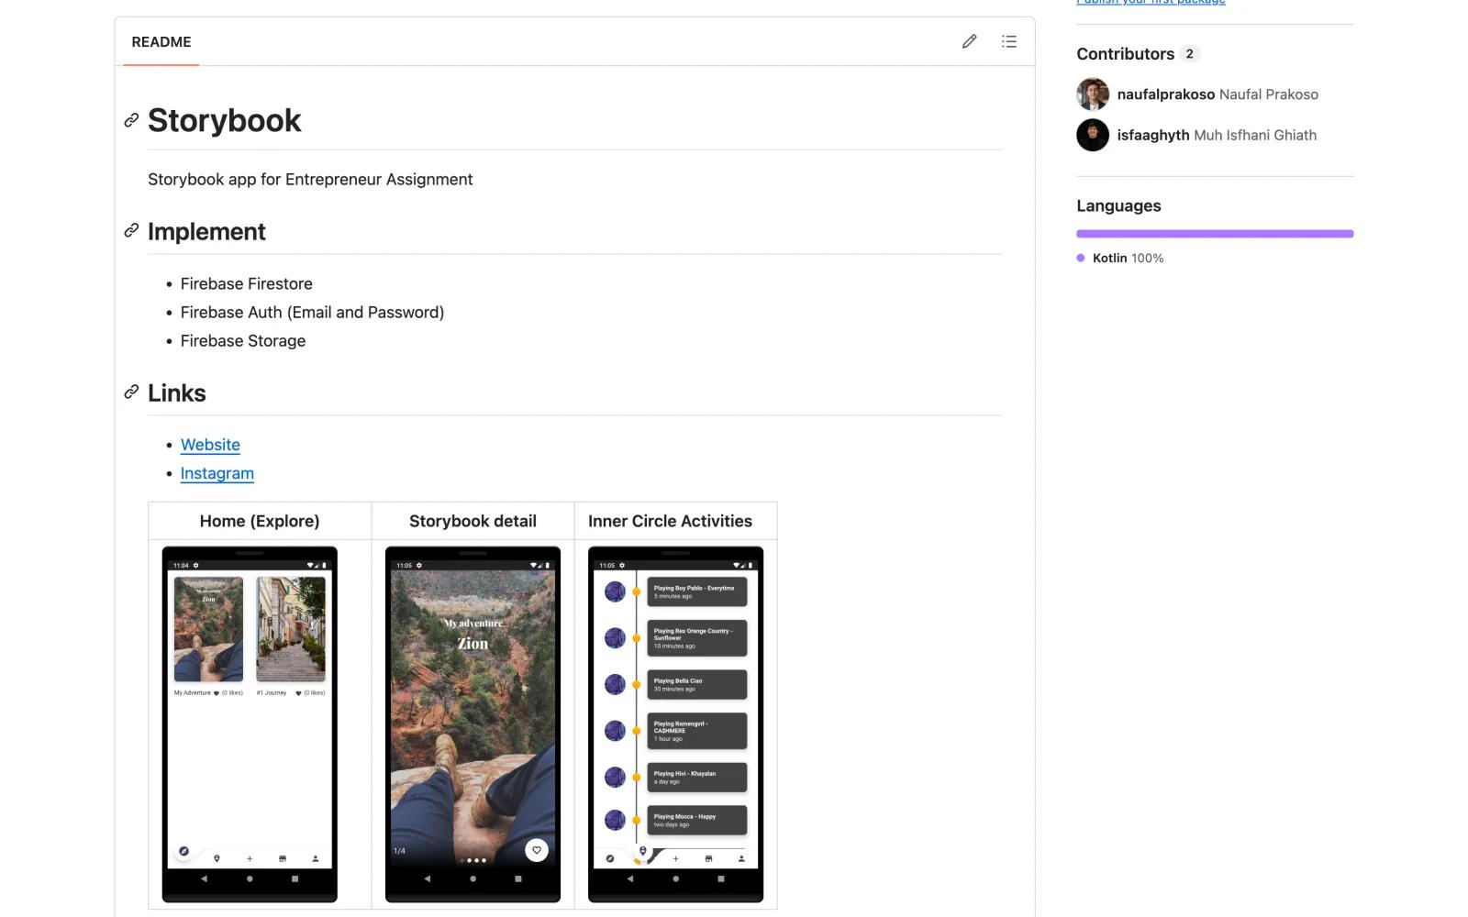Click Storybook app for Entrepreneur Assignment text
Image resolution: width=1468 pixels, height=917 pixels.
(310, 180)
